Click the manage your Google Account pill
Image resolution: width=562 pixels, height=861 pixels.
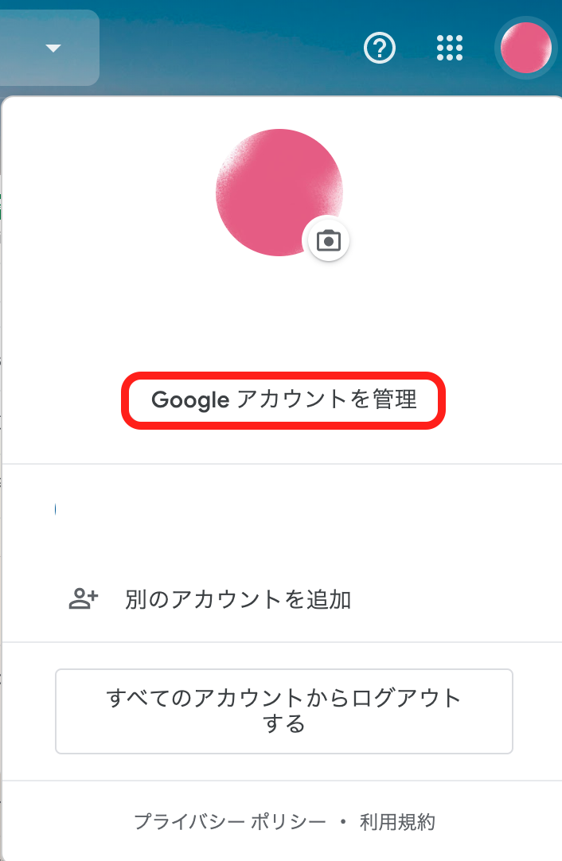(283, 401)
